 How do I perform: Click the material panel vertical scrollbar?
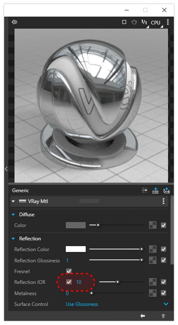tap(172, 230)
